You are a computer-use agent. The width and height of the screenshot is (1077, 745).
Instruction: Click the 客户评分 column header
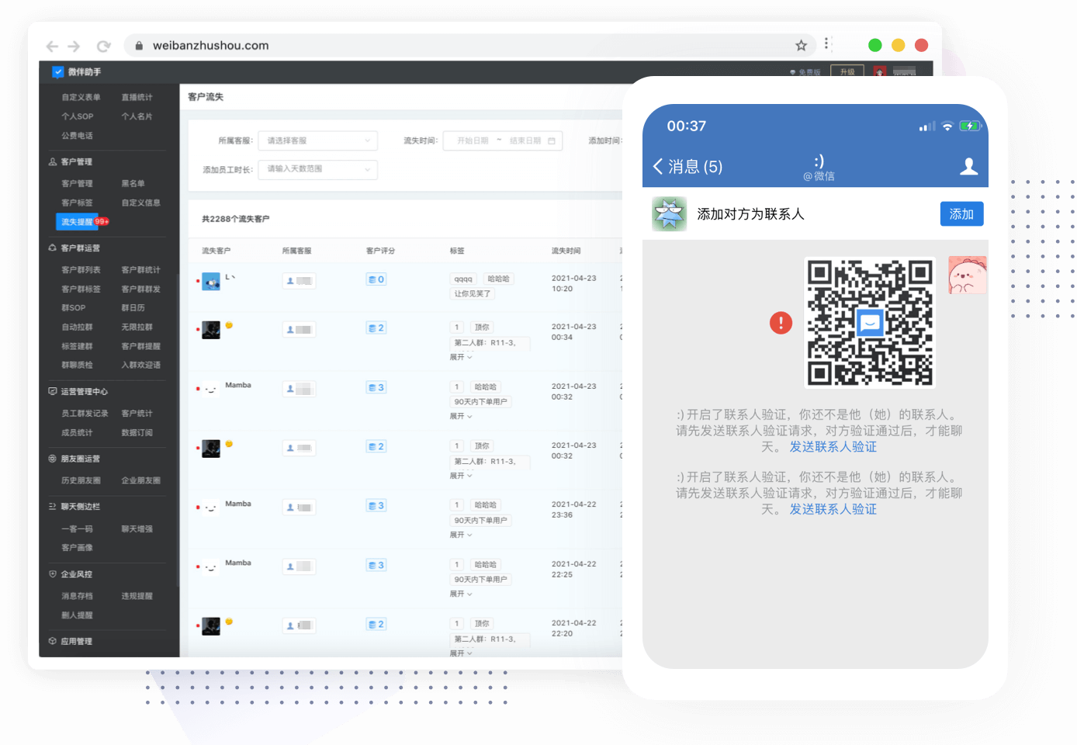[x=380, y=251]
